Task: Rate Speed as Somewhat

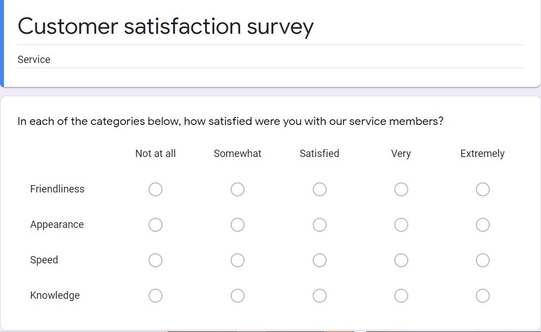Action: click(237, 261)
